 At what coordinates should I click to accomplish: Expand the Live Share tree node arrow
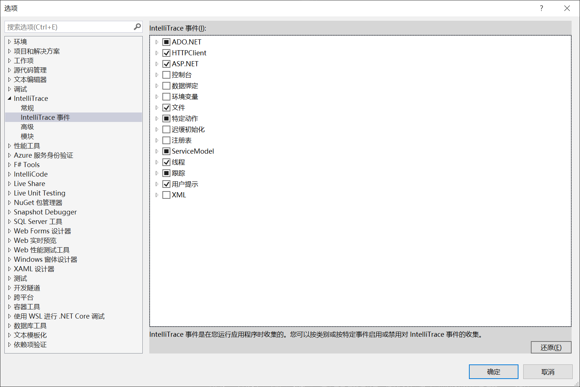pos(9,183)
